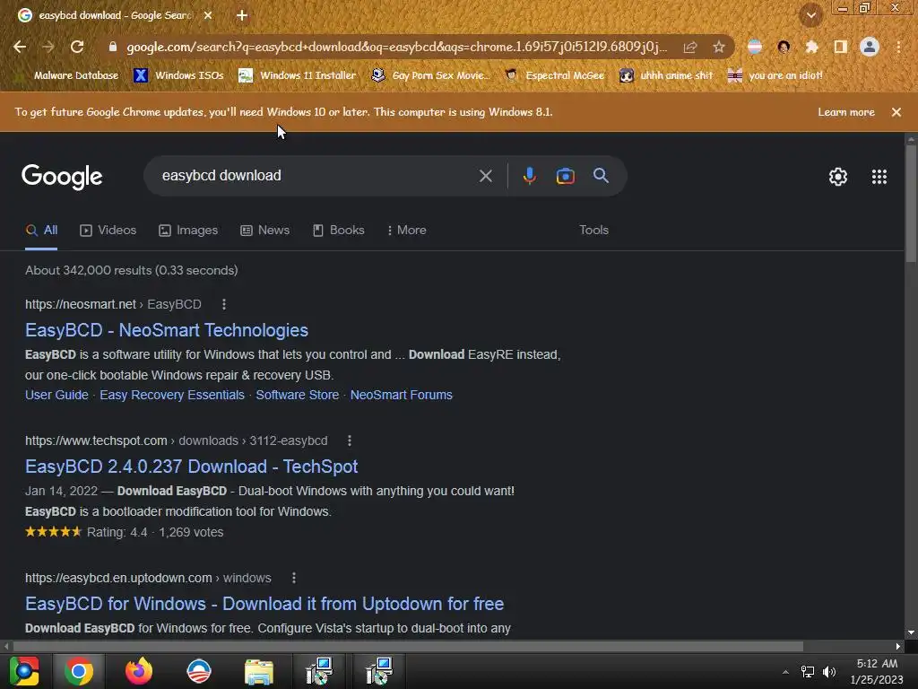Open the volume control in the tray
Screen dimensions: 918x689
pyautogui.click(x=828, y=672)
